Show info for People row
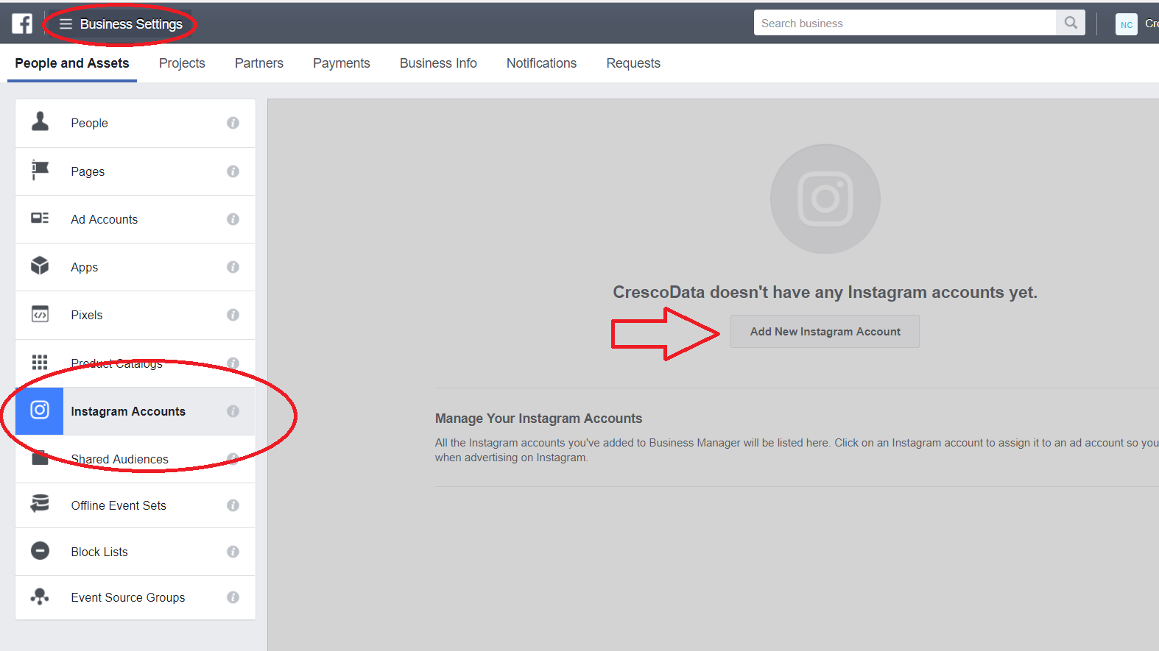This screenshot has width=1159, height=651. pyautogui.click(x=233, y=123)
